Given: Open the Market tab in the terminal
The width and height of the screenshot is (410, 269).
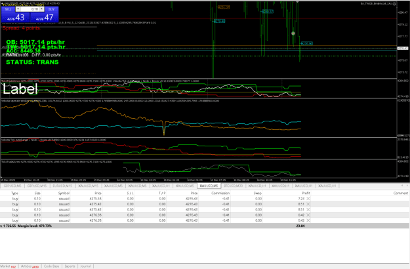Looking at the screenshot, I should click(x=8, y=266).
